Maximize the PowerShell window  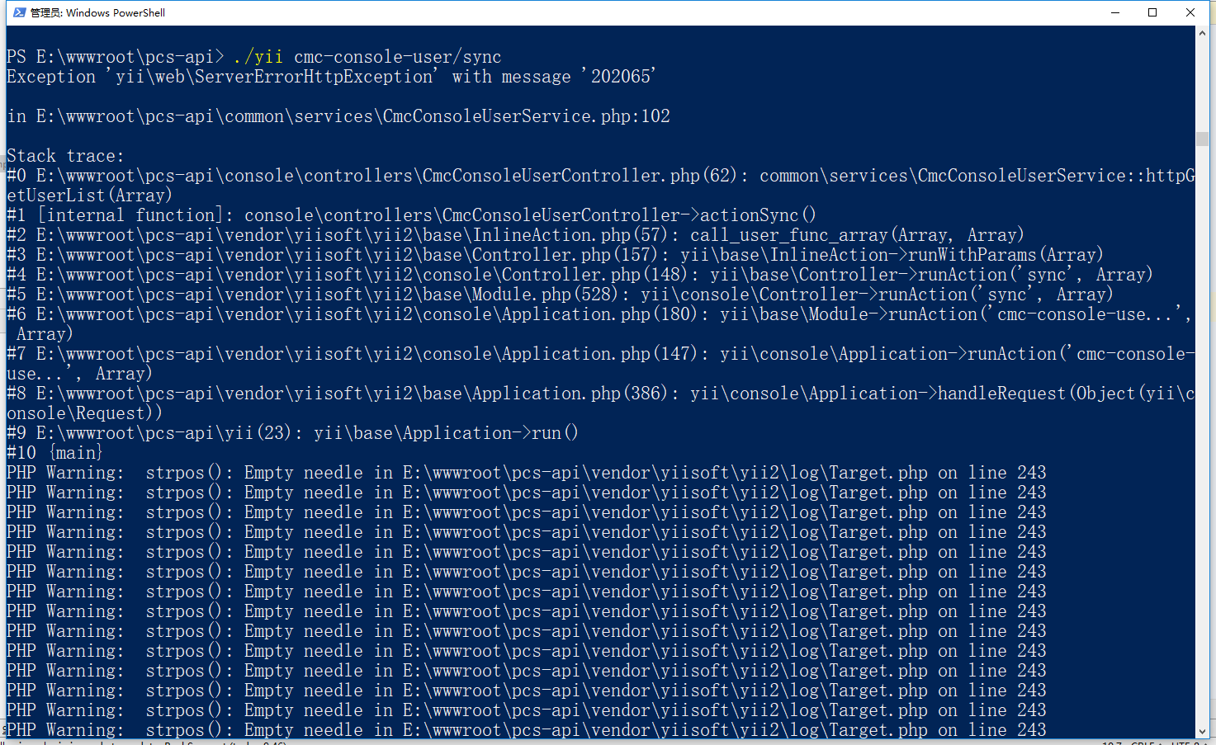pos(1152,12)
